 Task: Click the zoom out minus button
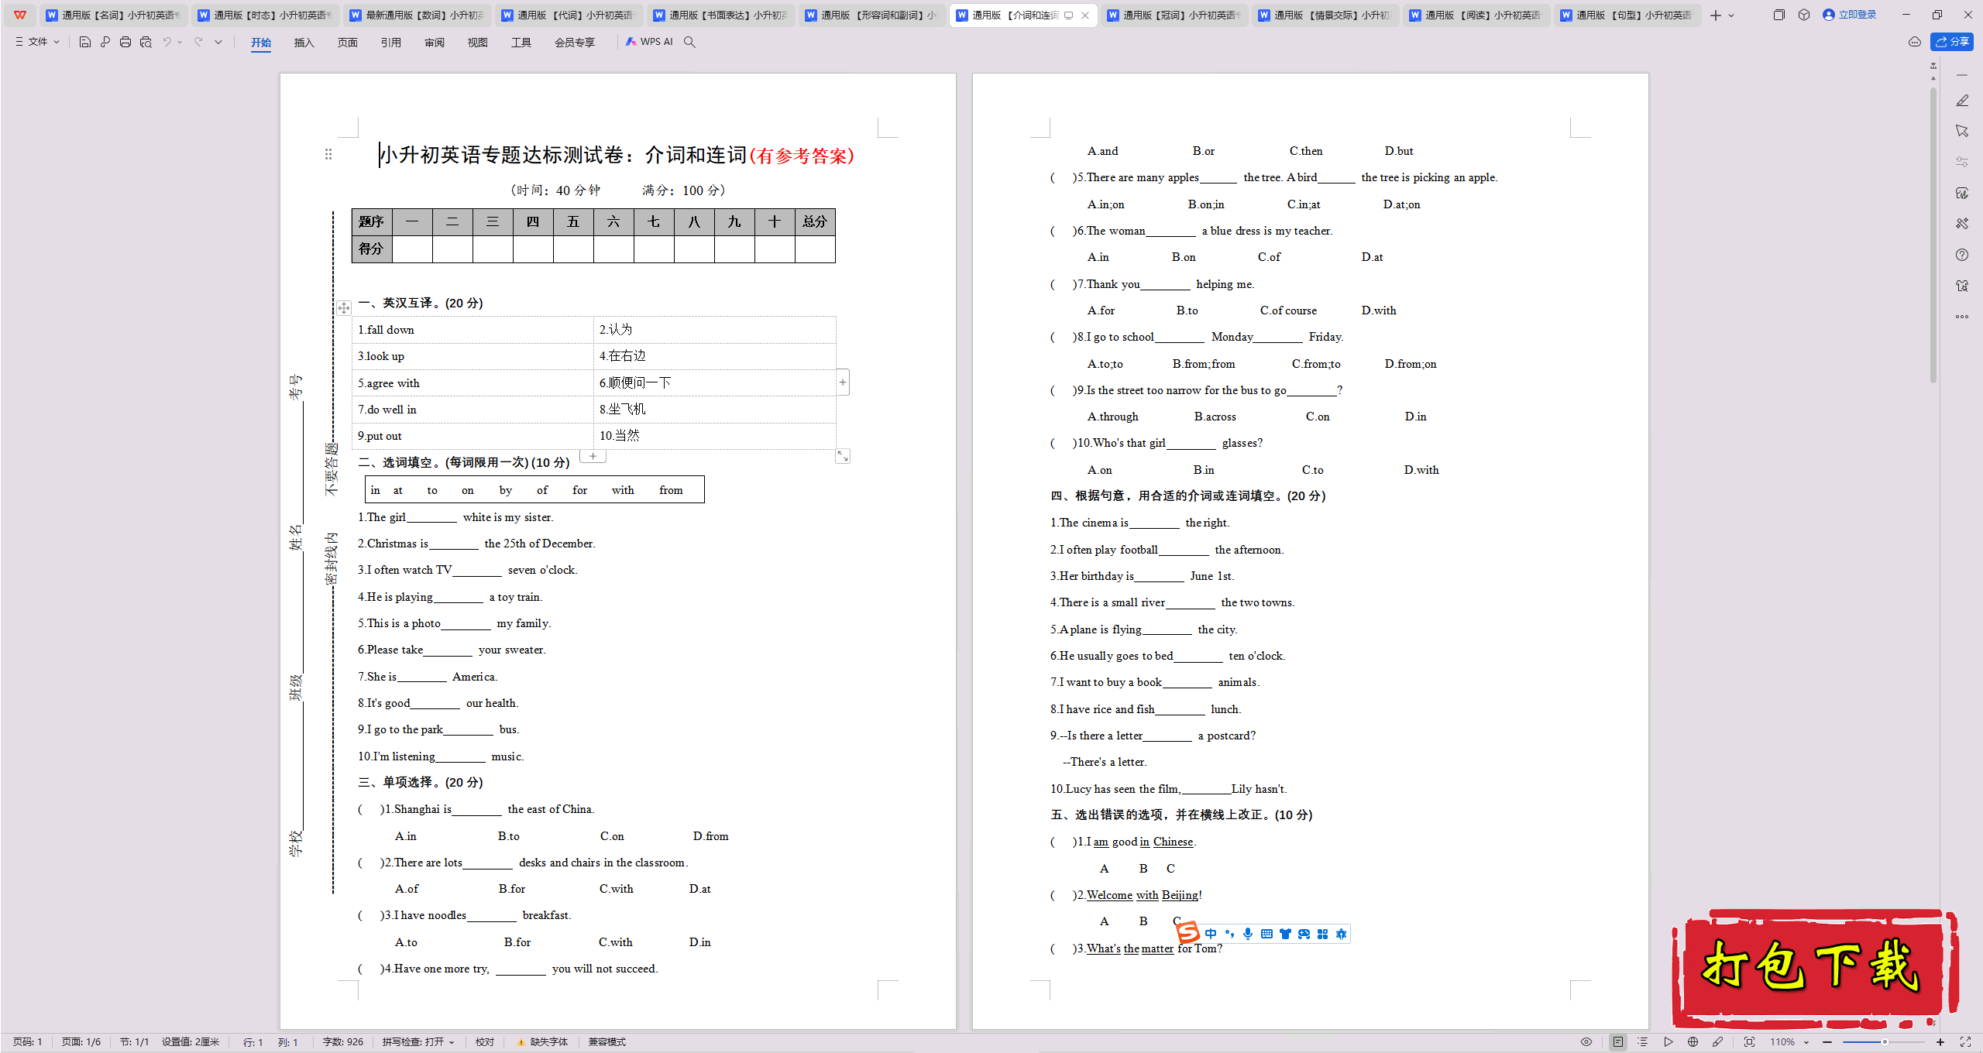click(x=1827, y=1042)
